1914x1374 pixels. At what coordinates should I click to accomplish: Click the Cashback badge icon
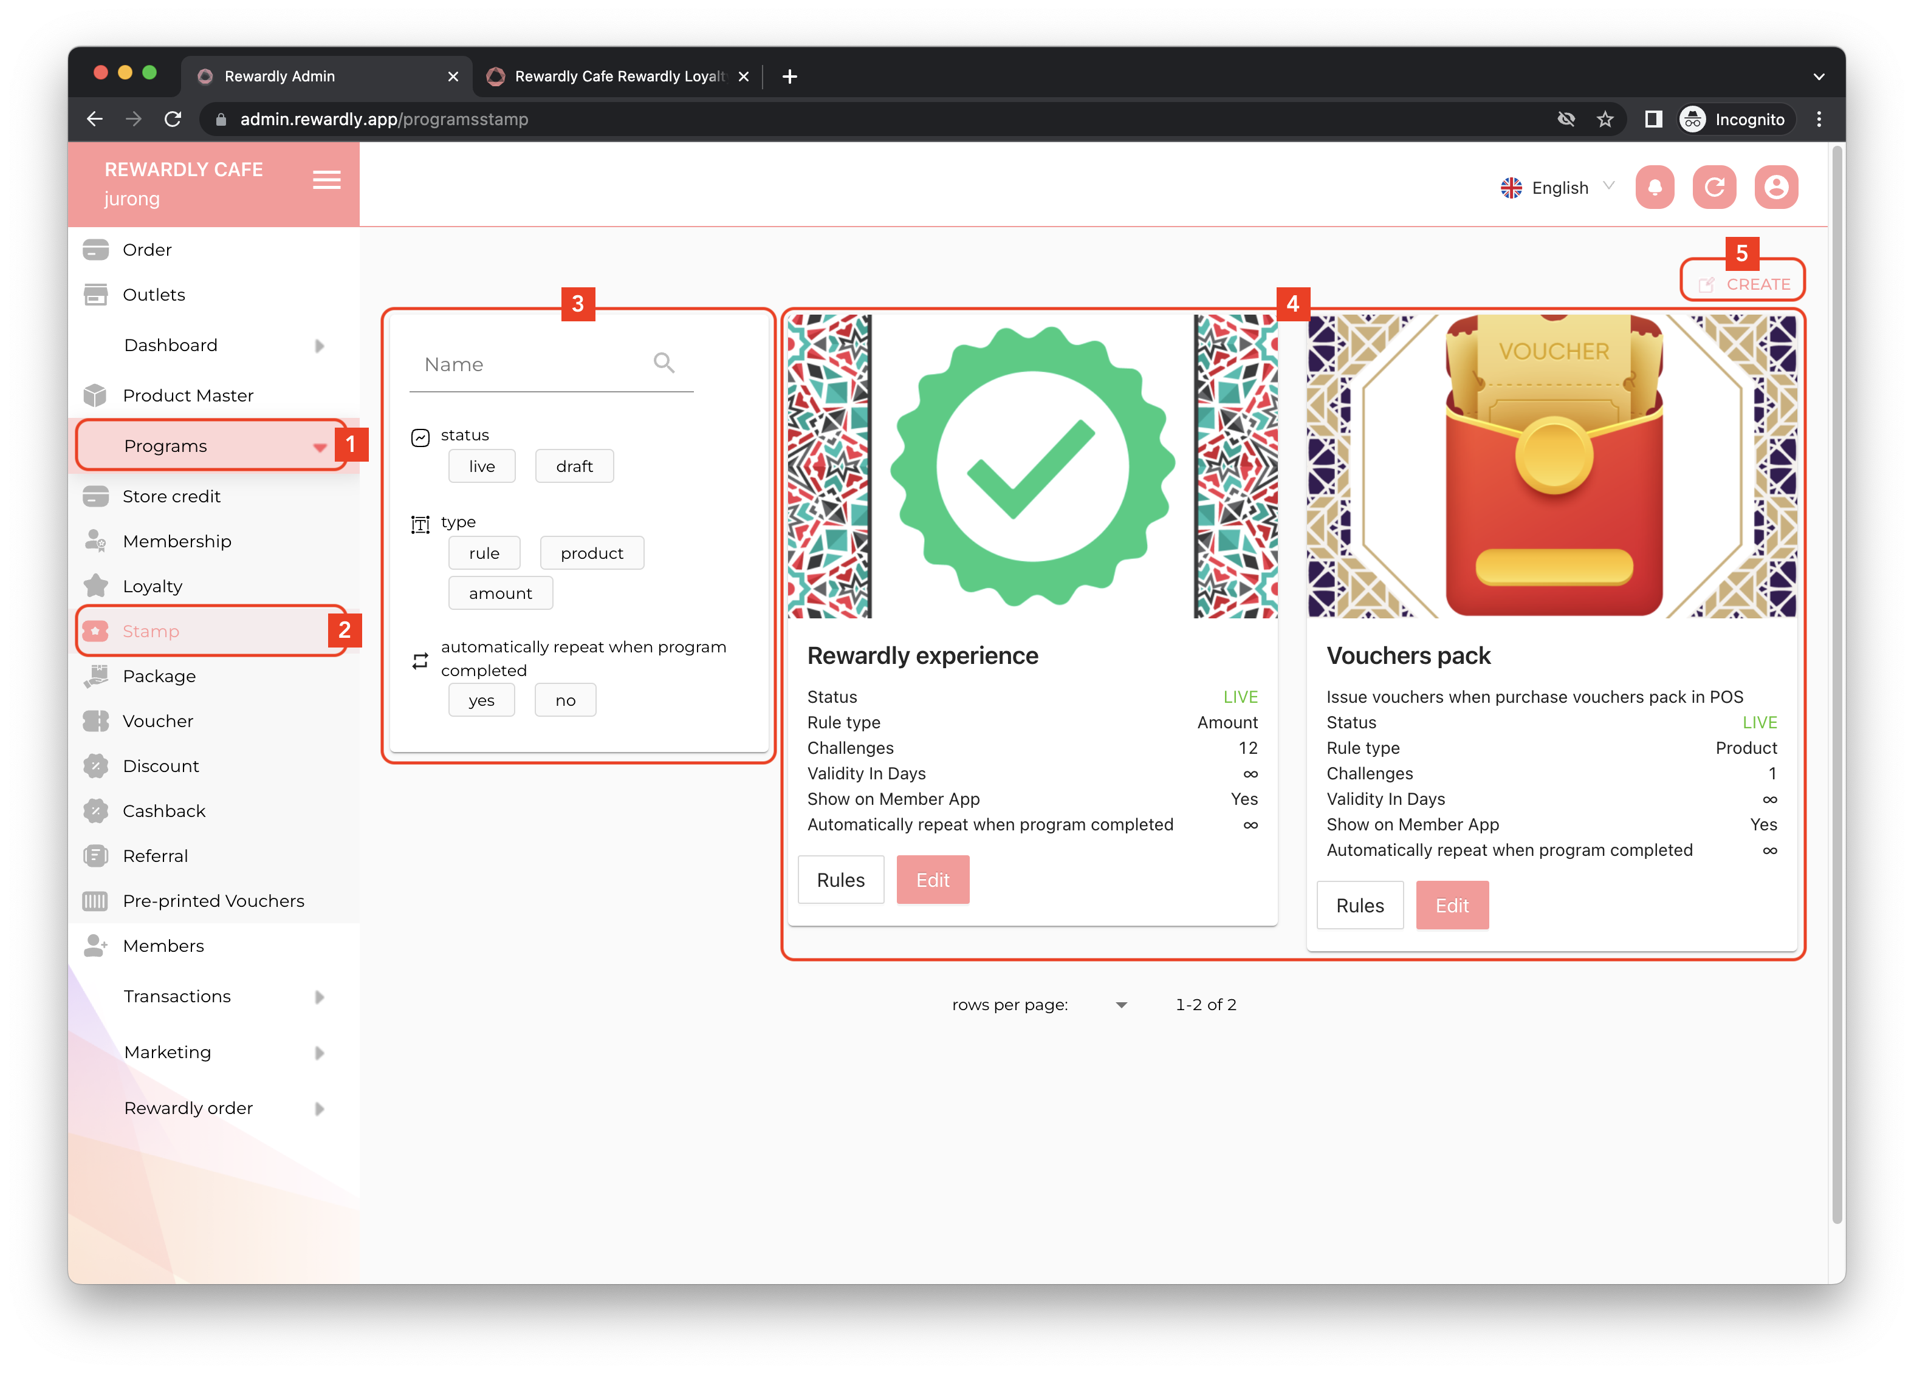pos(95,810)
